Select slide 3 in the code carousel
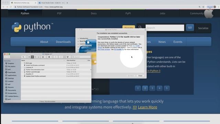This screenshot has height=124, width=220. coord(152,88)
